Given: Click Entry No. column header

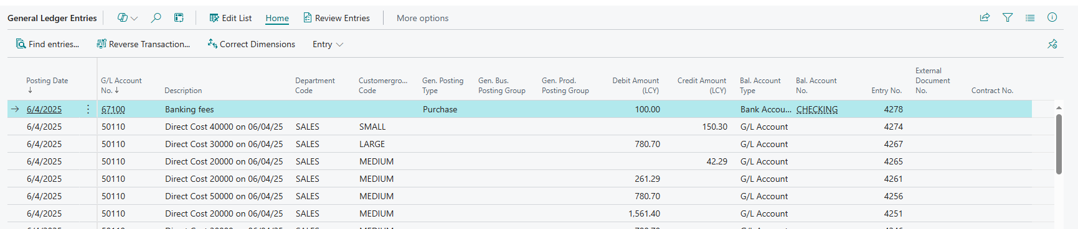Looking at the screenshot, I should pos(886,90).
